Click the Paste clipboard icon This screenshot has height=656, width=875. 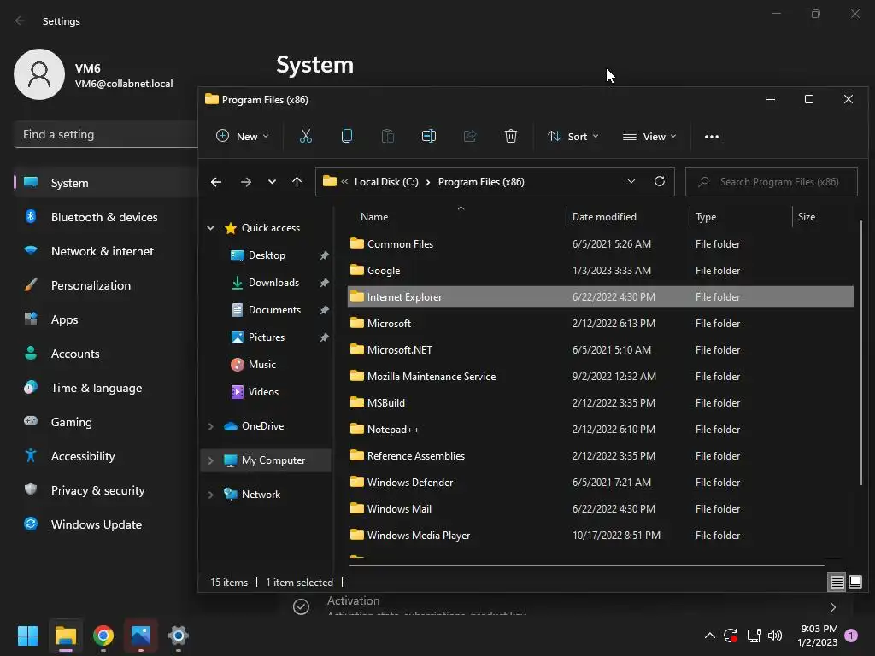388,136
